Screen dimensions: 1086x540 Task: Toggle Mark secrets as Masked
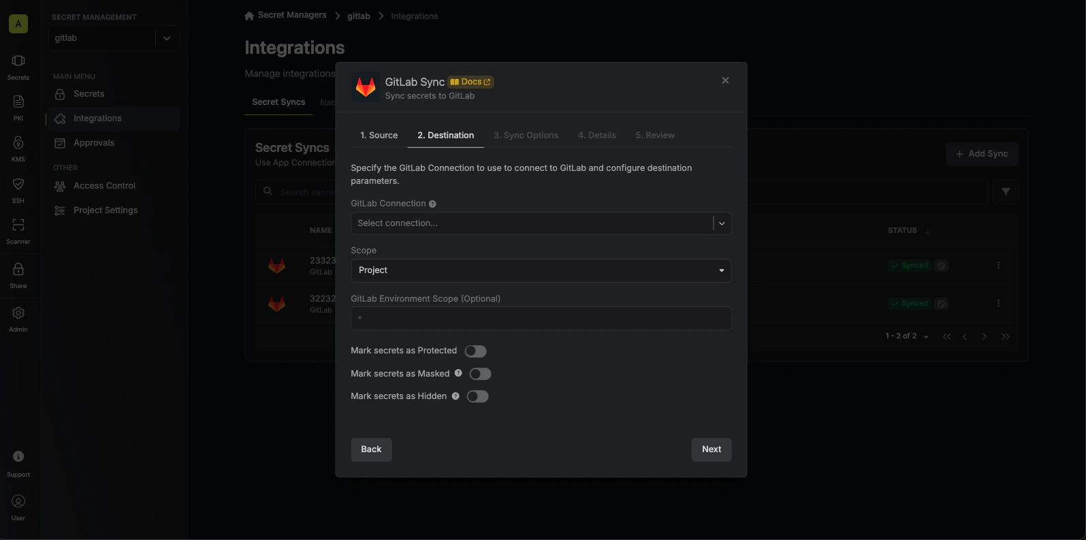pos(481,374)
